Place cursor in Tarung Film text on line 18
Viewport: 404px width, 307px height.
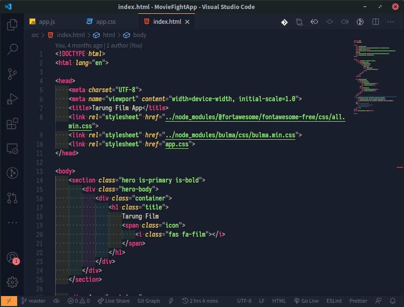(140, 216)
